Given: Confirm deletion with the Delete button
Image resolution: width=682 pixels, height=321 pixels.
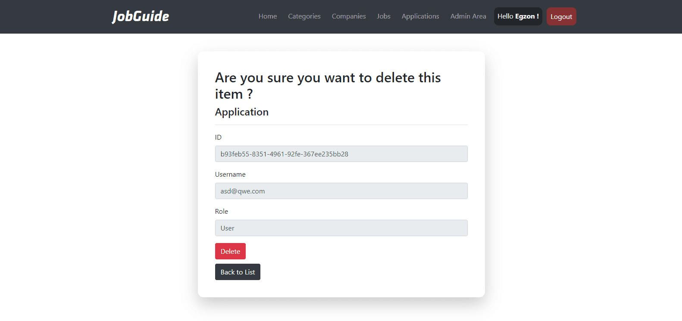Looking at the screenshot, I should (230, 251).
